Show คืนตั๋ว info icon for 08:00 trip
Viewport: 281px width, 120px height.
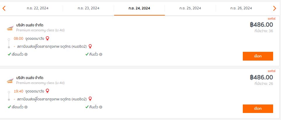point(101,54)
